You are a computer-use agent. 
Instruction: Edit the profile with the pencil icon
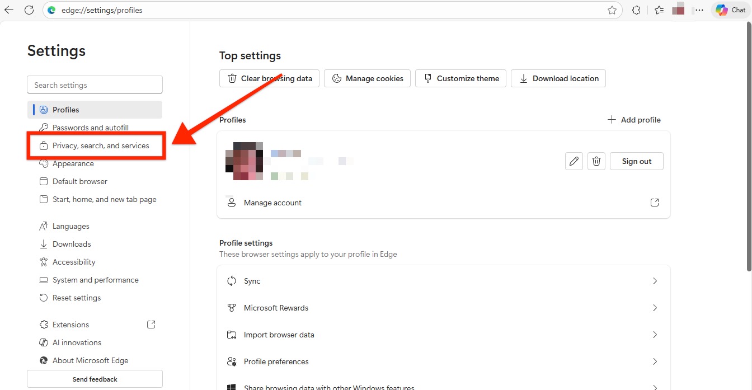(574, 161)
